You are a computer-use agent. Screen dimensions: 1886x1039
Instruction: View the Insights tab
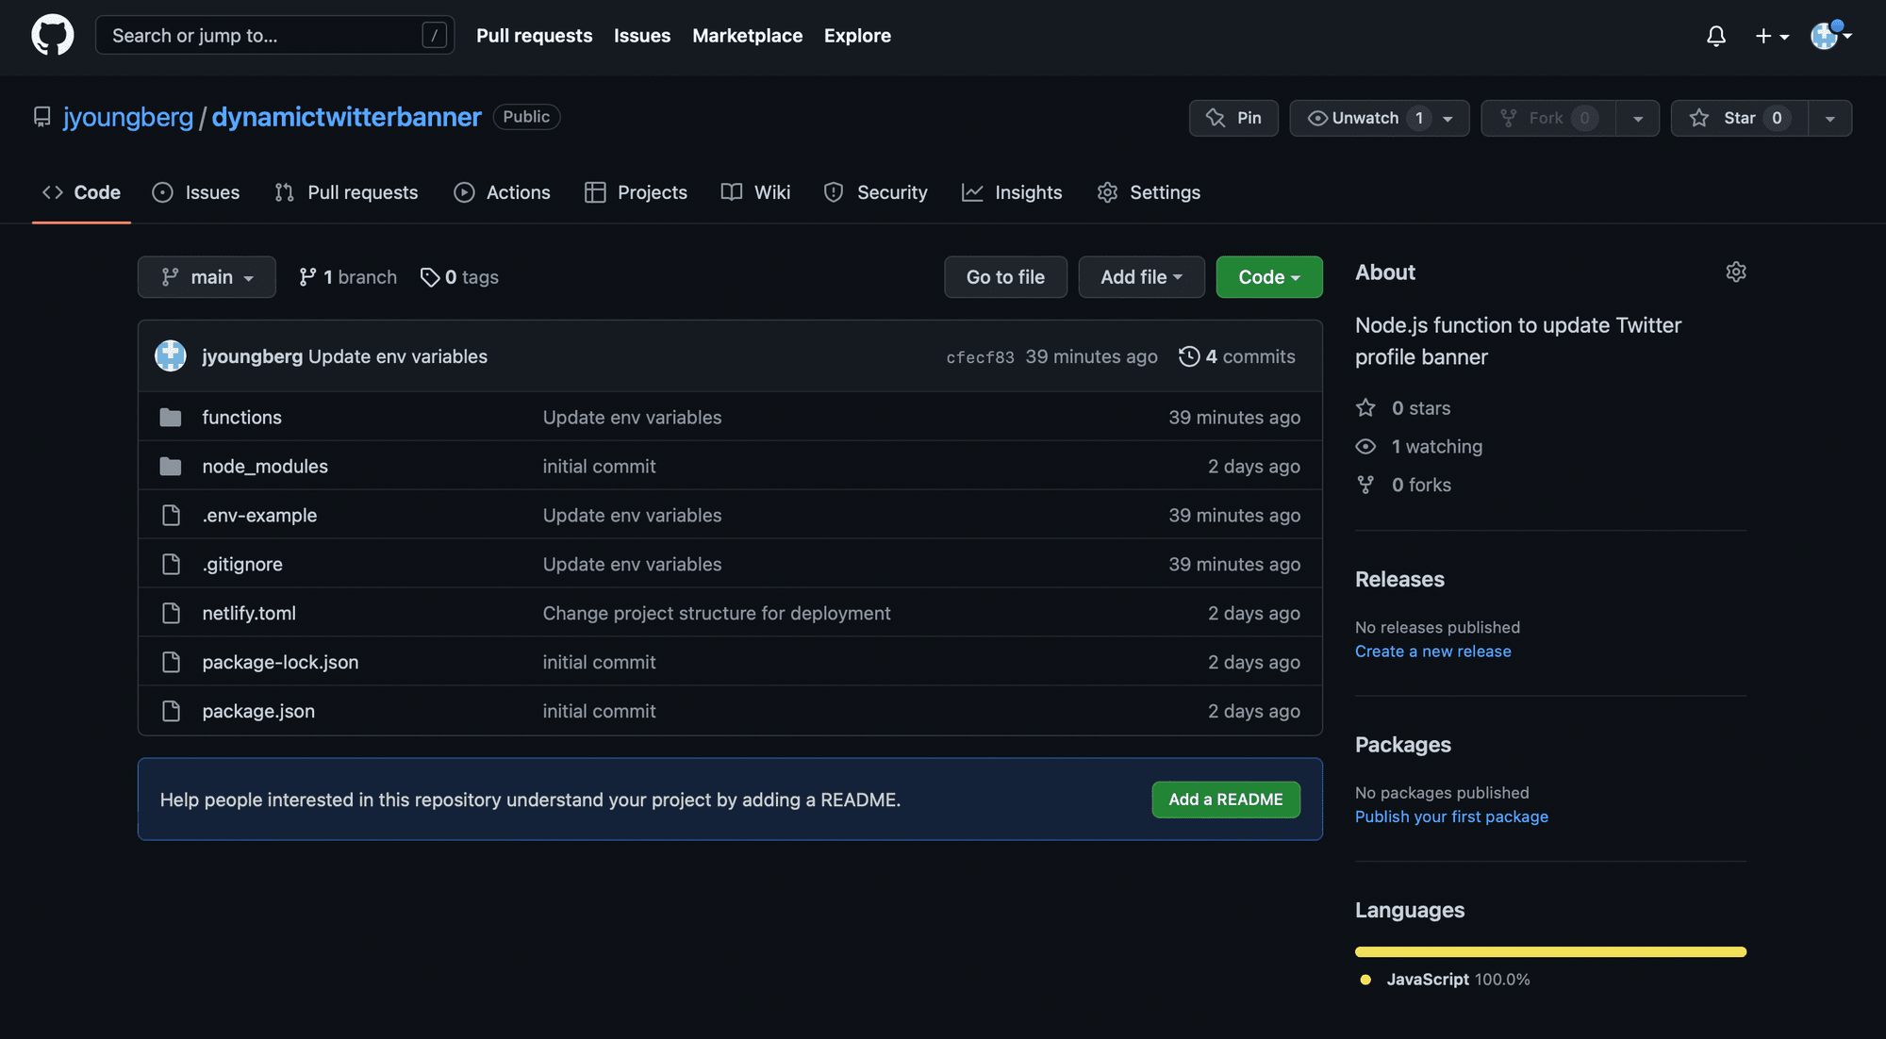(x=1012, y=192)
